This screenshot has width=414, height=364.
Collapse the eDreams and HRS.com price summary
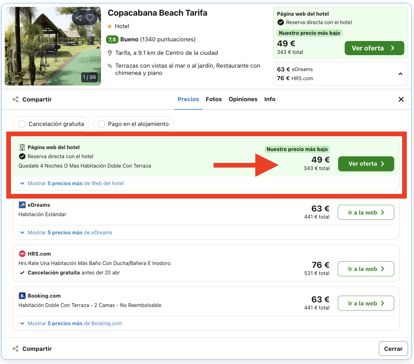401,74
